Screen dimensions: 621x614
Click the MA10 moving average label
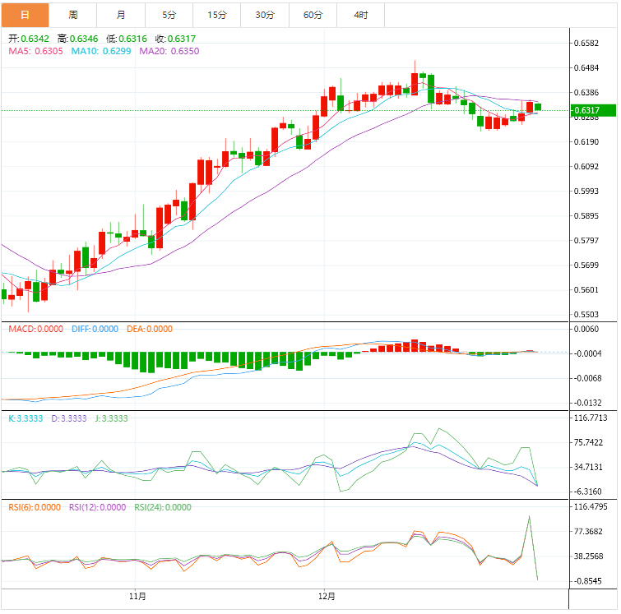point(101,51)
